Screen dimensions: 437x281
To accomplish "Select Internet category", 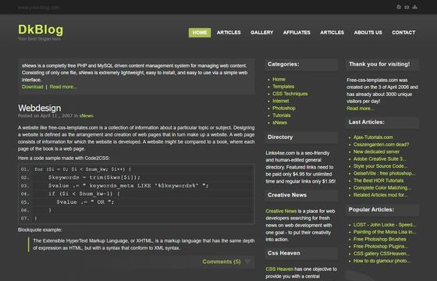I will (x=281, y=101).
